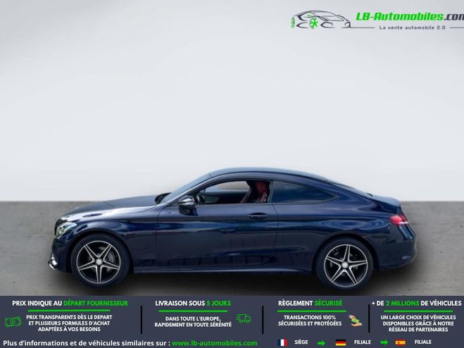Click the 'PRIX INDIQUE AU DÉPART FOURNISSEUR' heading

click(70, 304)
